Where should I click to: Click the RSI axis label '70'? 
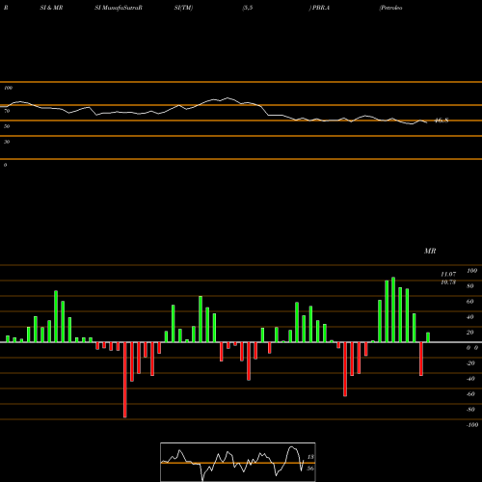pos(7,111)
